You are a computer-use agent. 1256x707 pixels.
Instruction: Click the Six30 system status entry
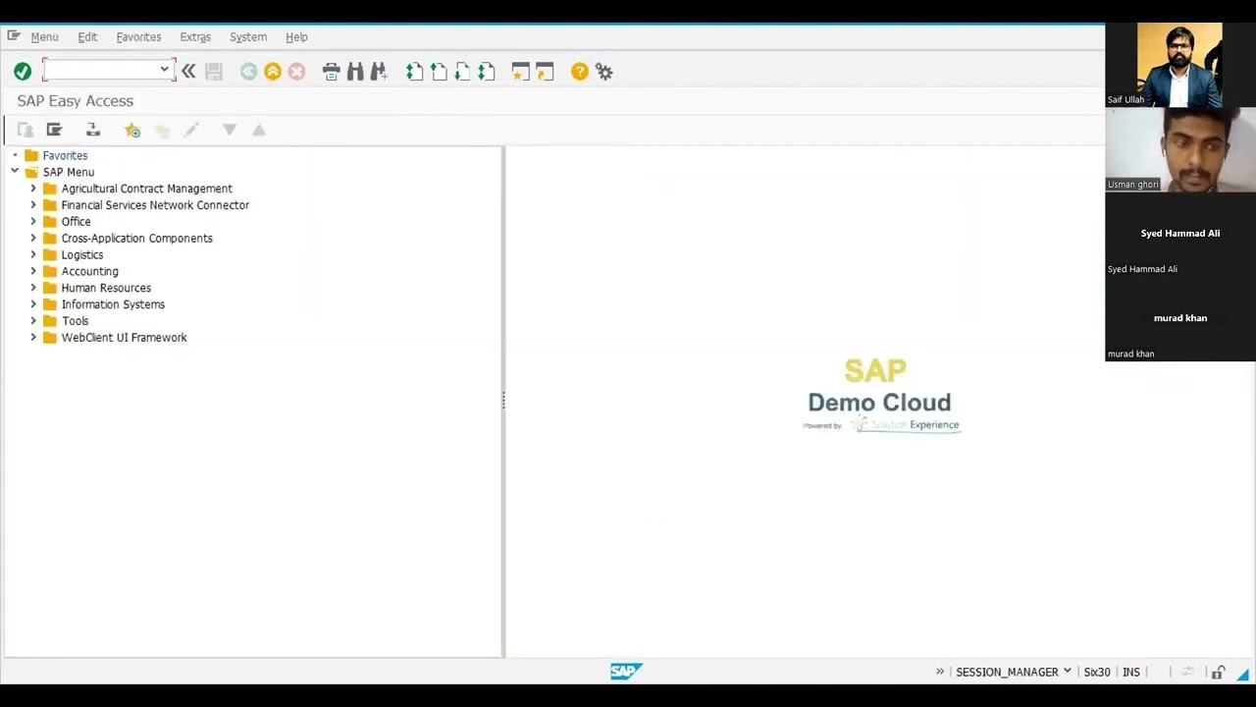(x=1097, y=672)
